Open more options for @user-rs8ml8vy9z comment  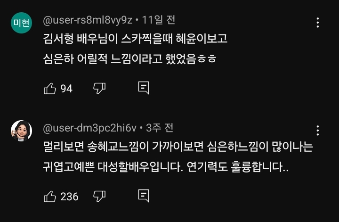click(x=318, y=22)
